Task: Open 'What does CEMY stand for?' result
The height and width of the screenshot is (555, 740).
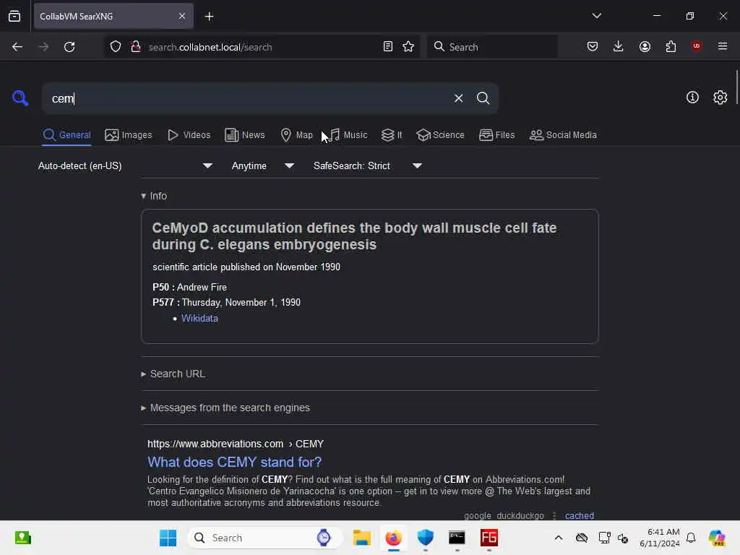Action: point(235,462)
